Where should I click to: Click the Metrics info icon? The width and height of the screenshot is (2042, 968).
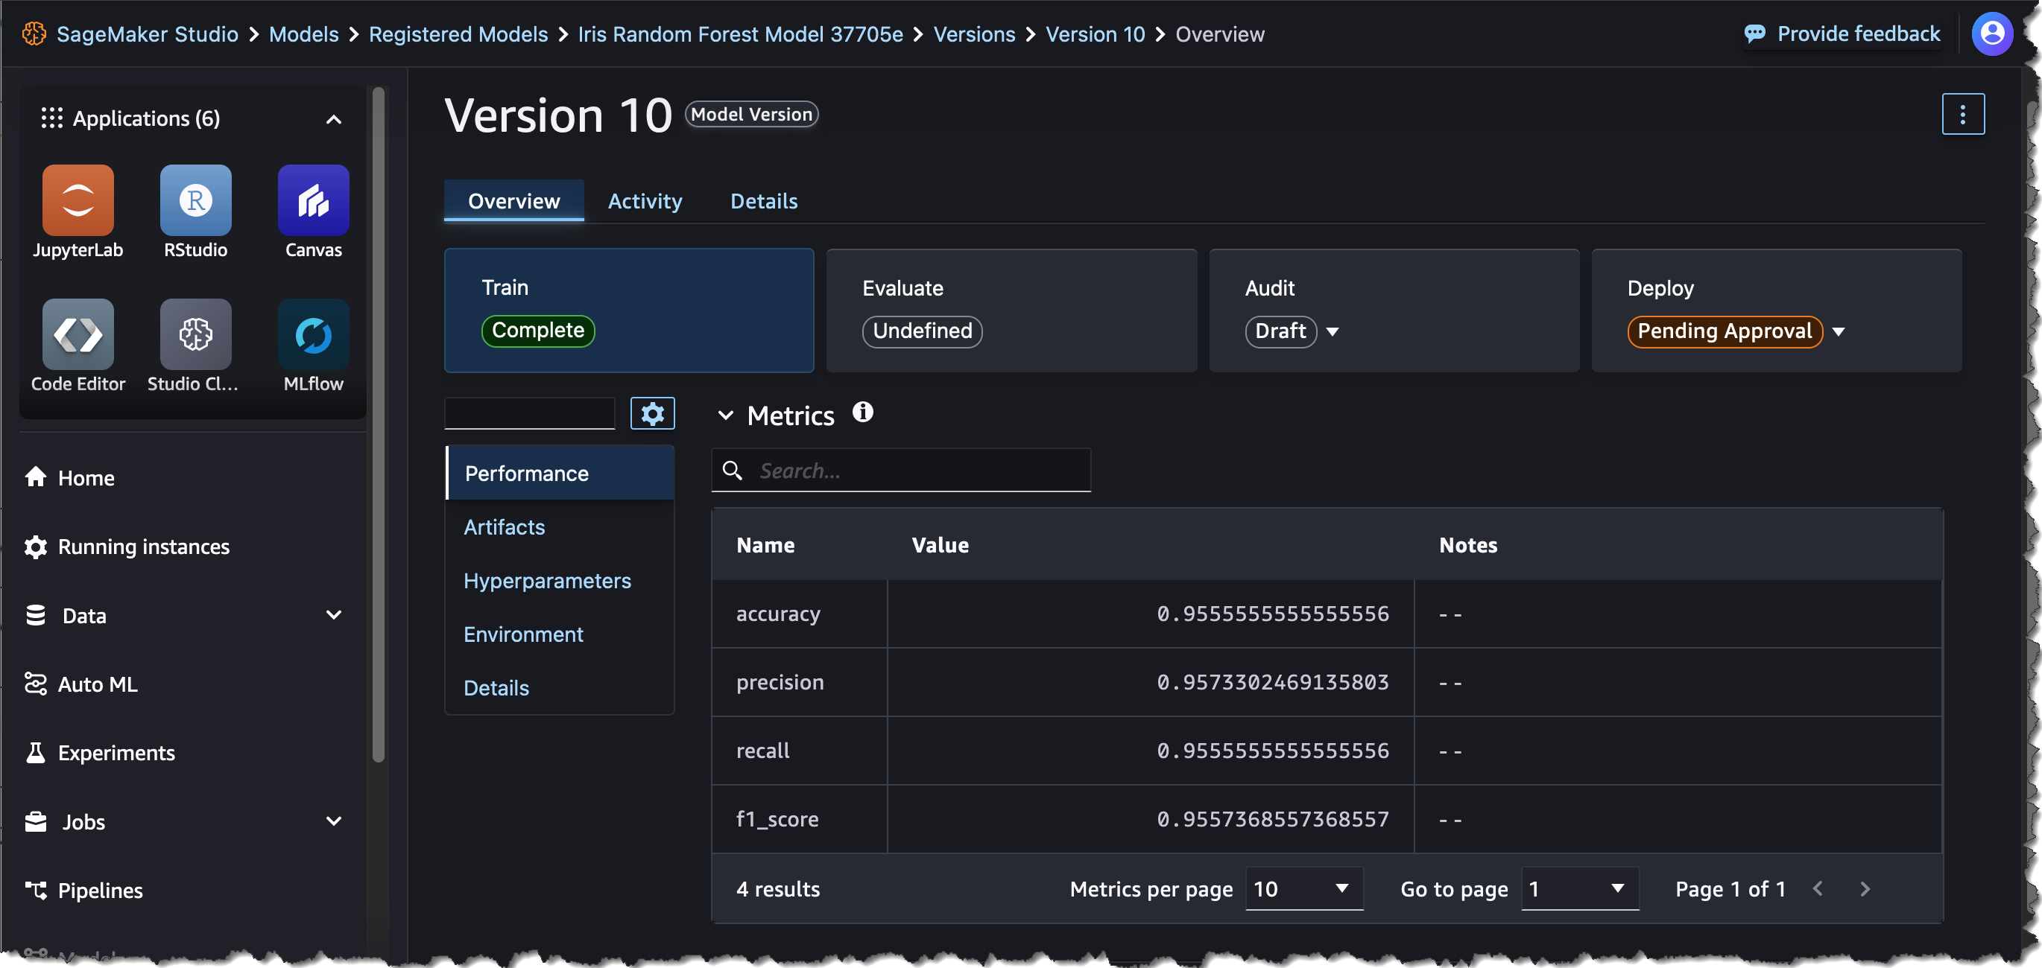pos(862,413)
